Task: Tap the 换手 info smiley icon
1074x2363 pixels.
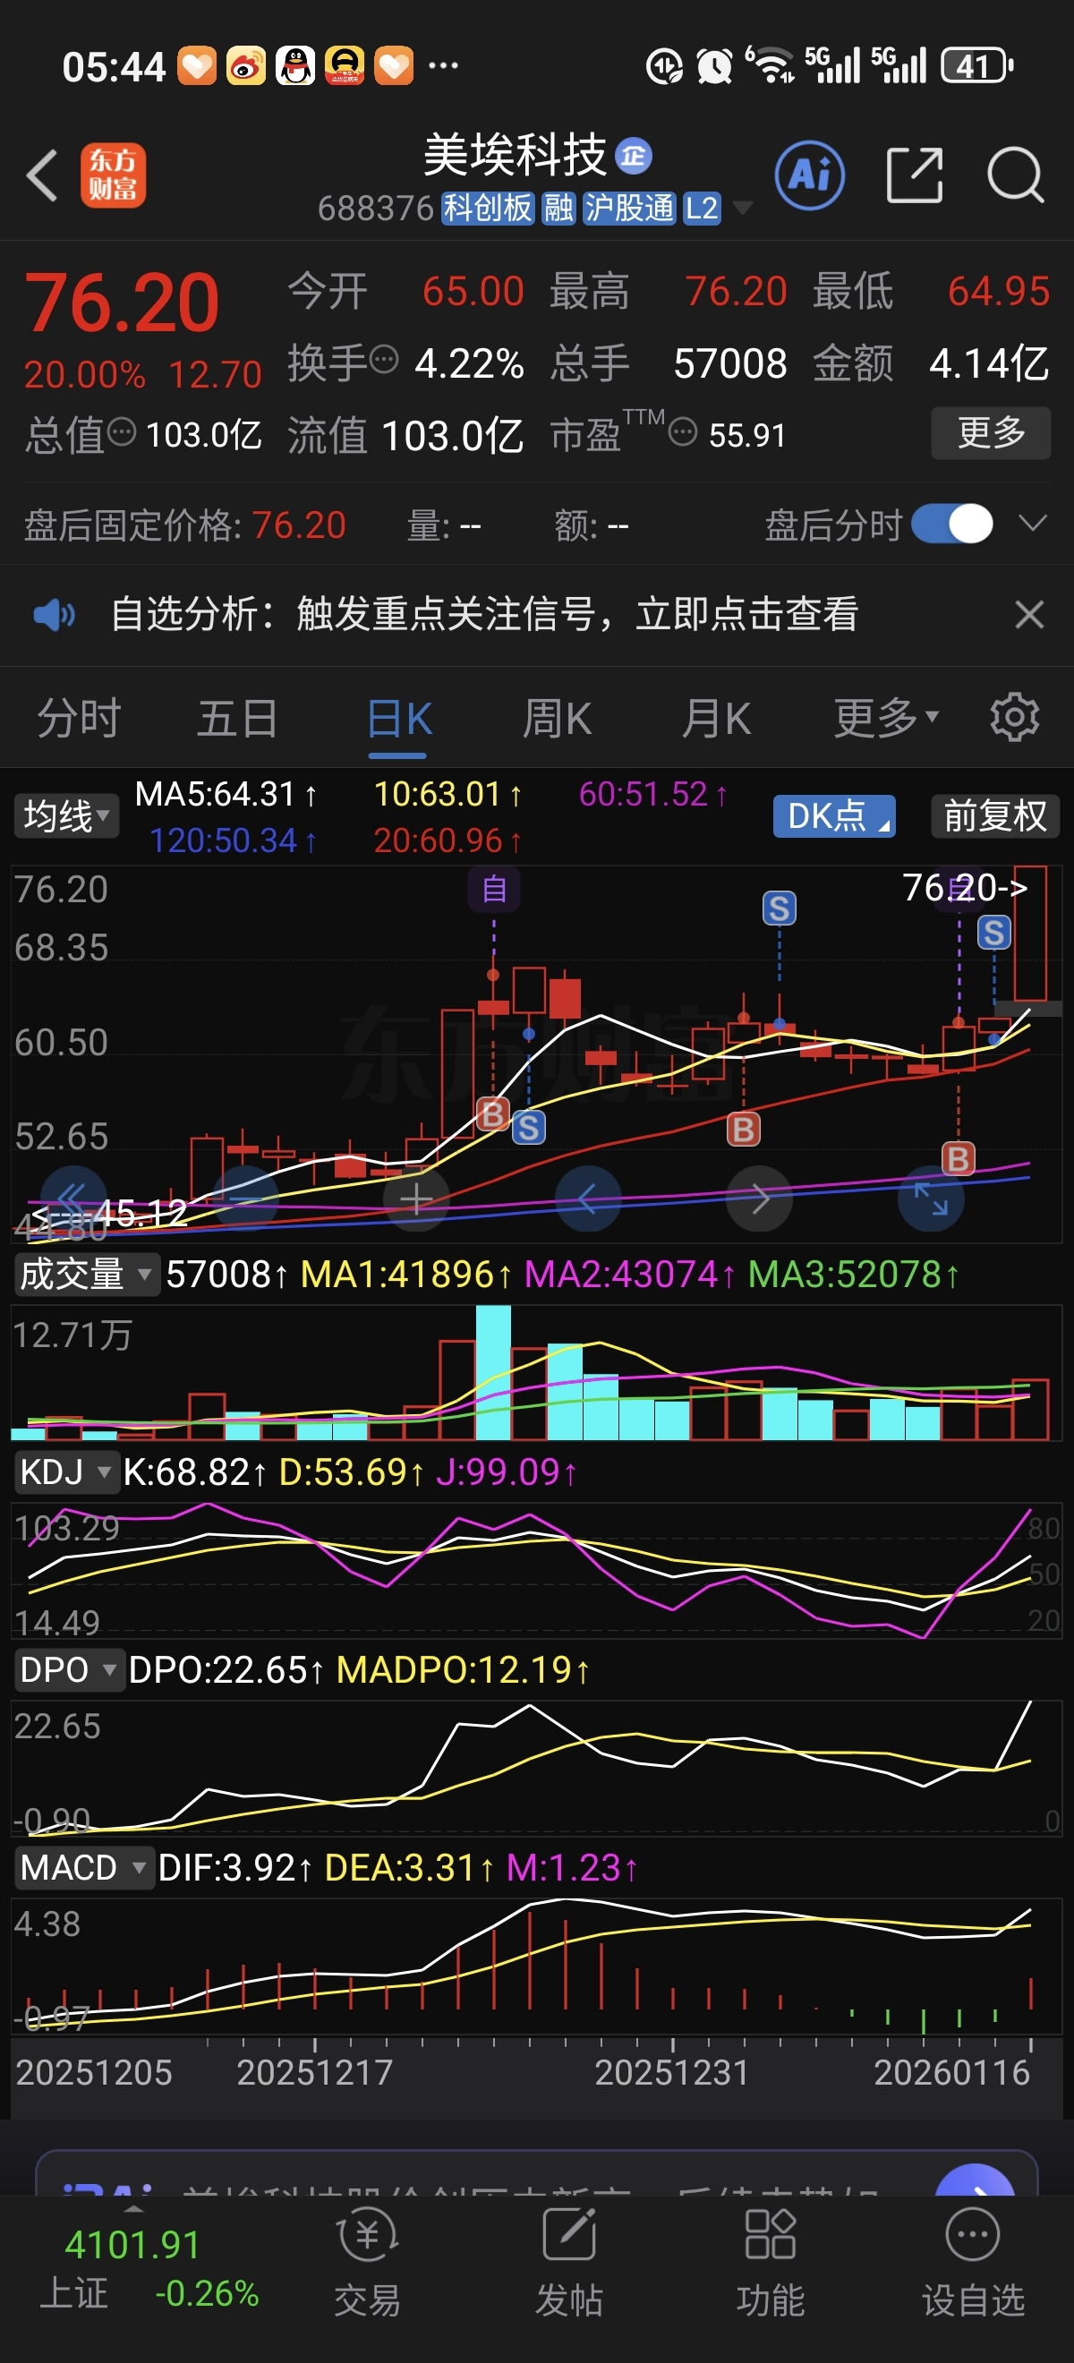Action: tap(382, 359)
